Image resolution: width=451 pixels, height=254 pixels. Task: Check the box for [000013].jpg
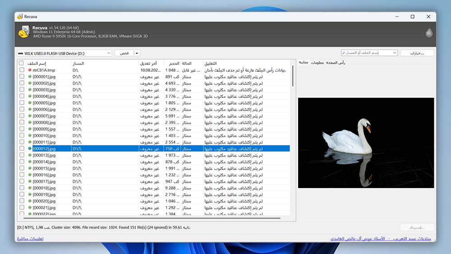(x=22, y=155)
